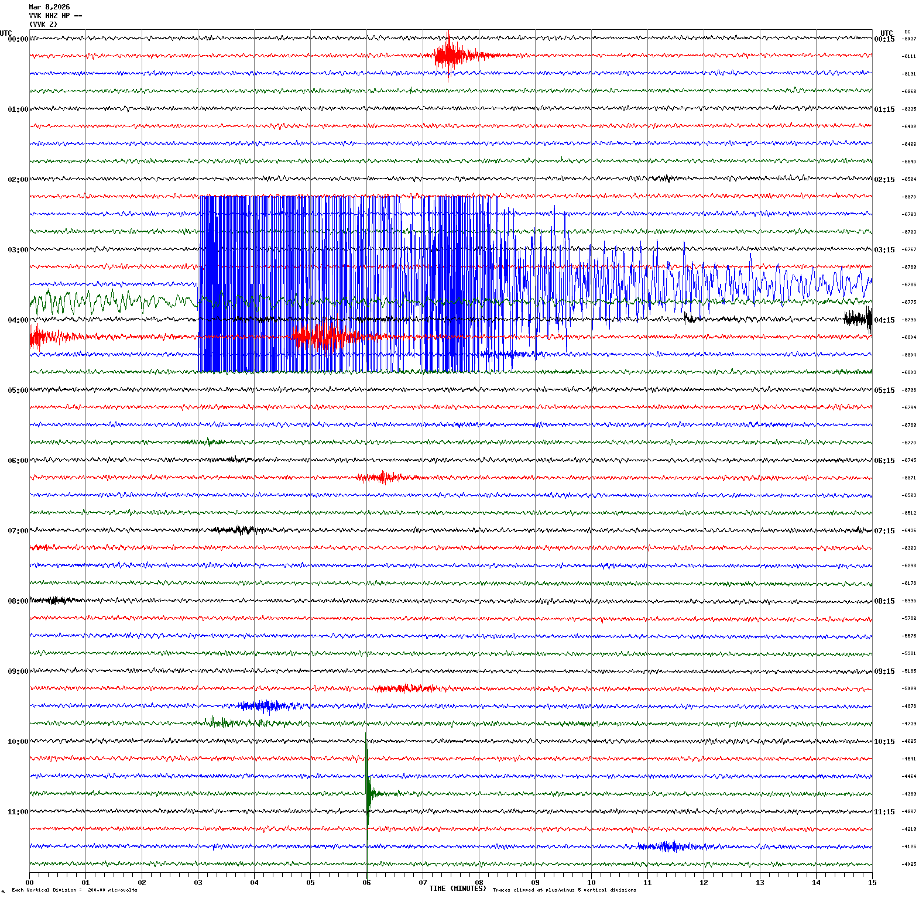Click the 06 minute tick on bottom axis
Viewport: 919px width, 898px height.
tap(366, 883)
